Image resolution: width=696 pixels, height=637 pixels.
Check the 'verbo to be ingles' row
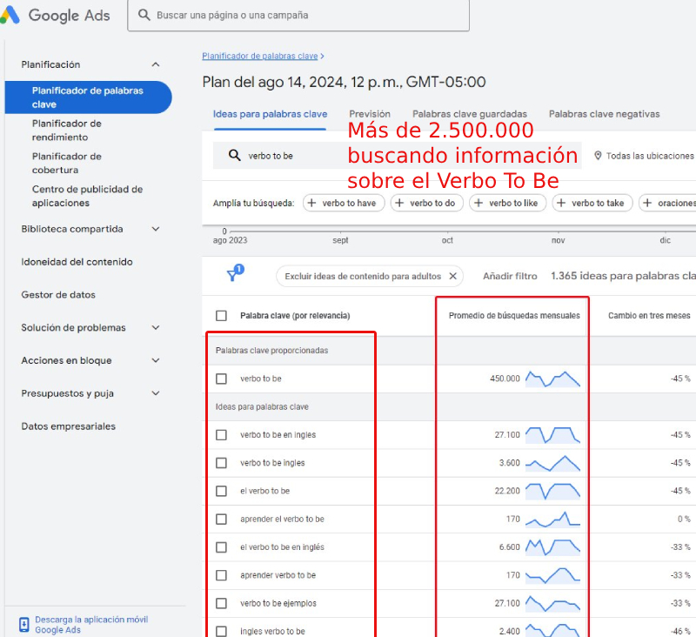221,463
